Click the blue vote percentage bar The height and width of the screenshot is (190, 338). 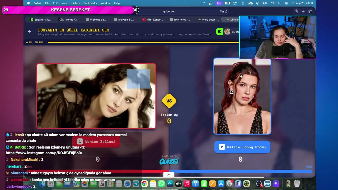click(240, 172)
